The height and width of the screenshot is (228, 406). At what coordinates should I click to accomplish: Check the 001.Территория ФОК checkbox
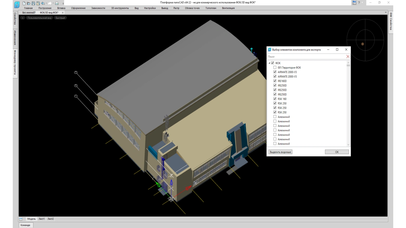(x=275, y=68)
